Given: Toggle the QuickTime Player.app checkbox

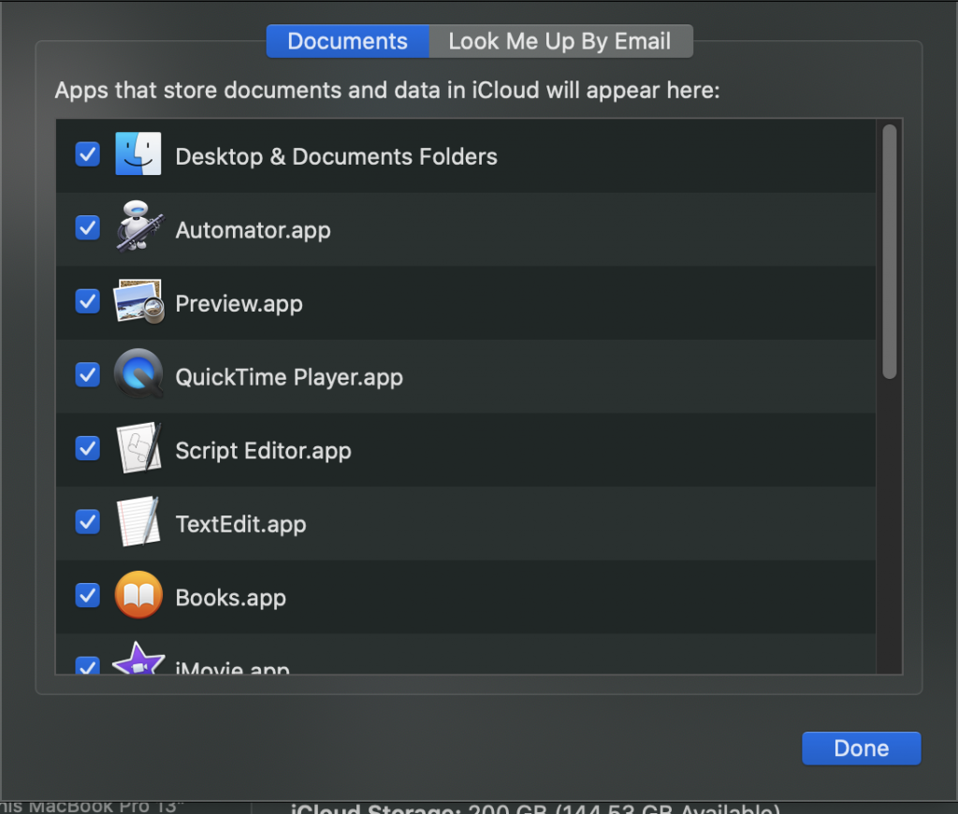Looking at the screenshot, I should 87,374.
